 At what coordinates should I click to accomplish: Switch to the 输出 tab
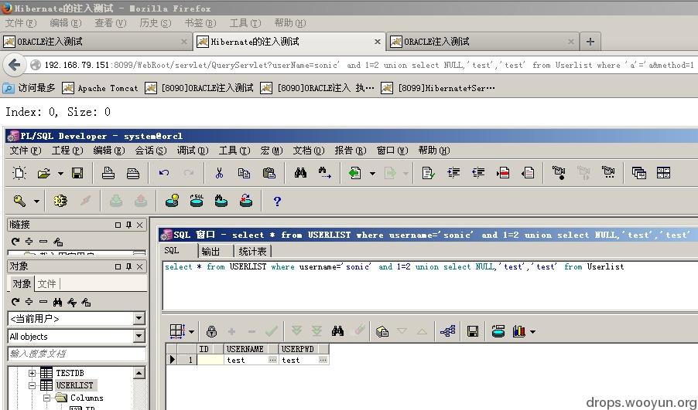(x=210, y=251)
